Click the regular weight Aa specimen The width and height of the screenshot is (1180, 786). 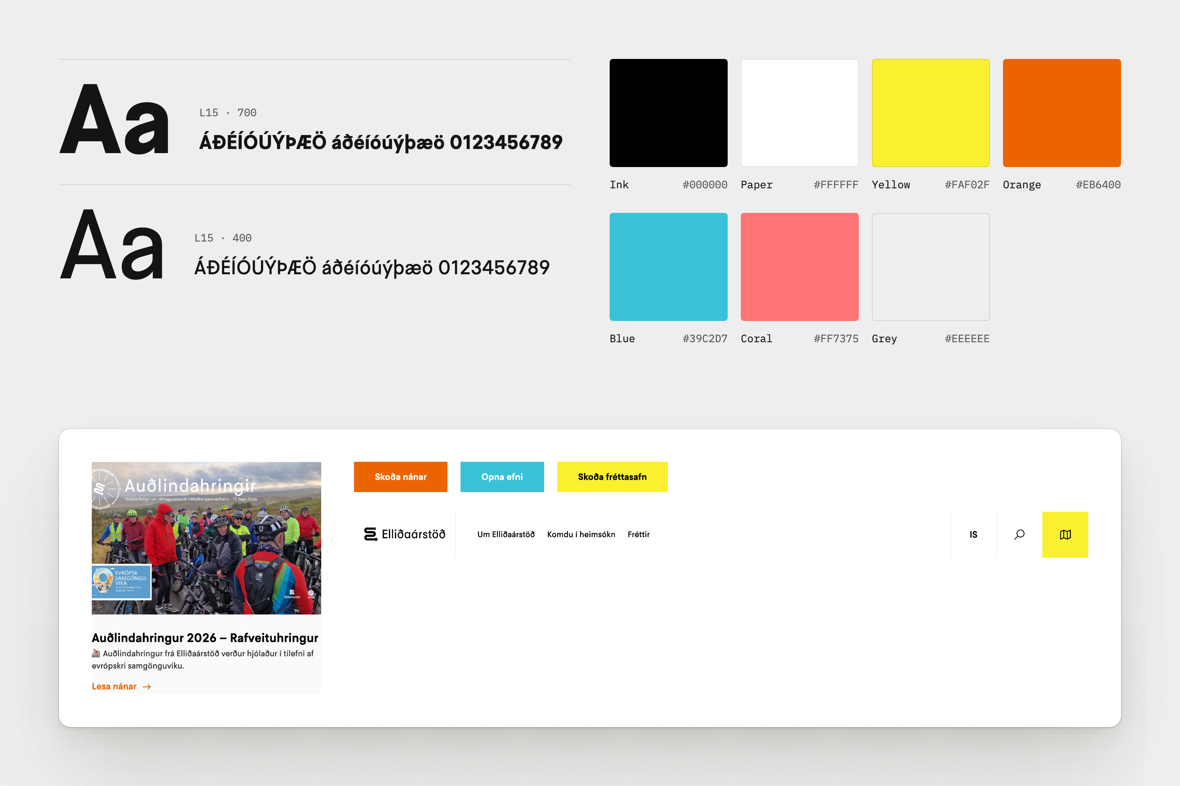point(112,245)
